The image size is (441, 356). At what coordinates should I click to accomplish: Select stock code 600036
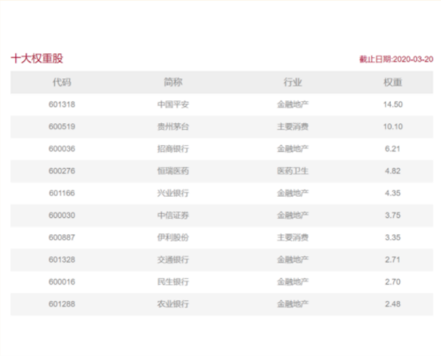(62, 149)
